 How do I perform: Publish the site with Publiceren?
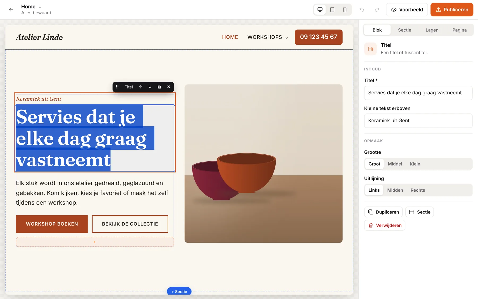(x=452, y=10)
